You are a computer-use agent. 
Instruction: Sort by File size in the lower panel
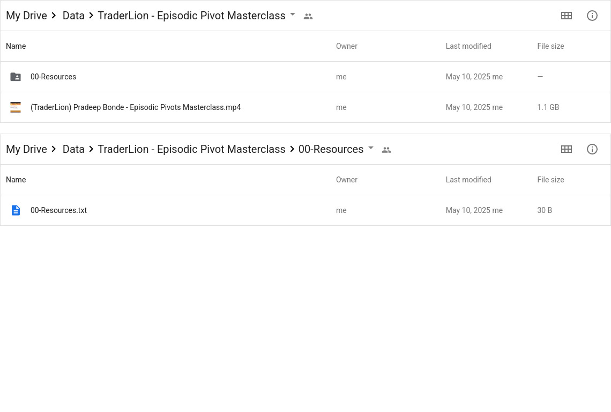pyautogui.click(x=550, y=180)
